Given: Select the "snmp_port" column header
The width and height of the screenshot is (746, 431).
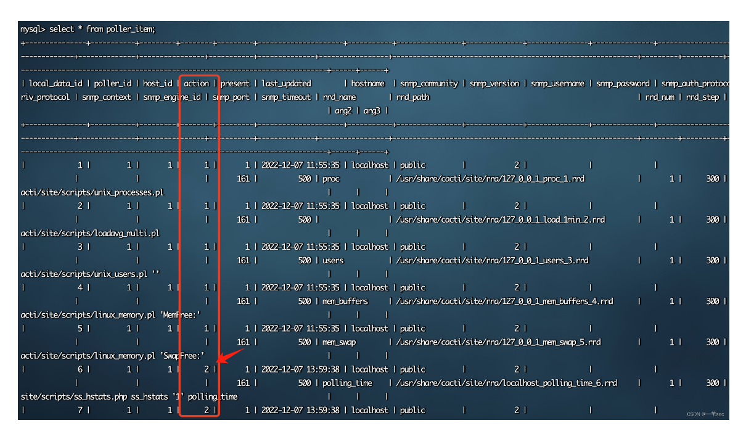Looking at the screenshot, I should pos(231,97).
